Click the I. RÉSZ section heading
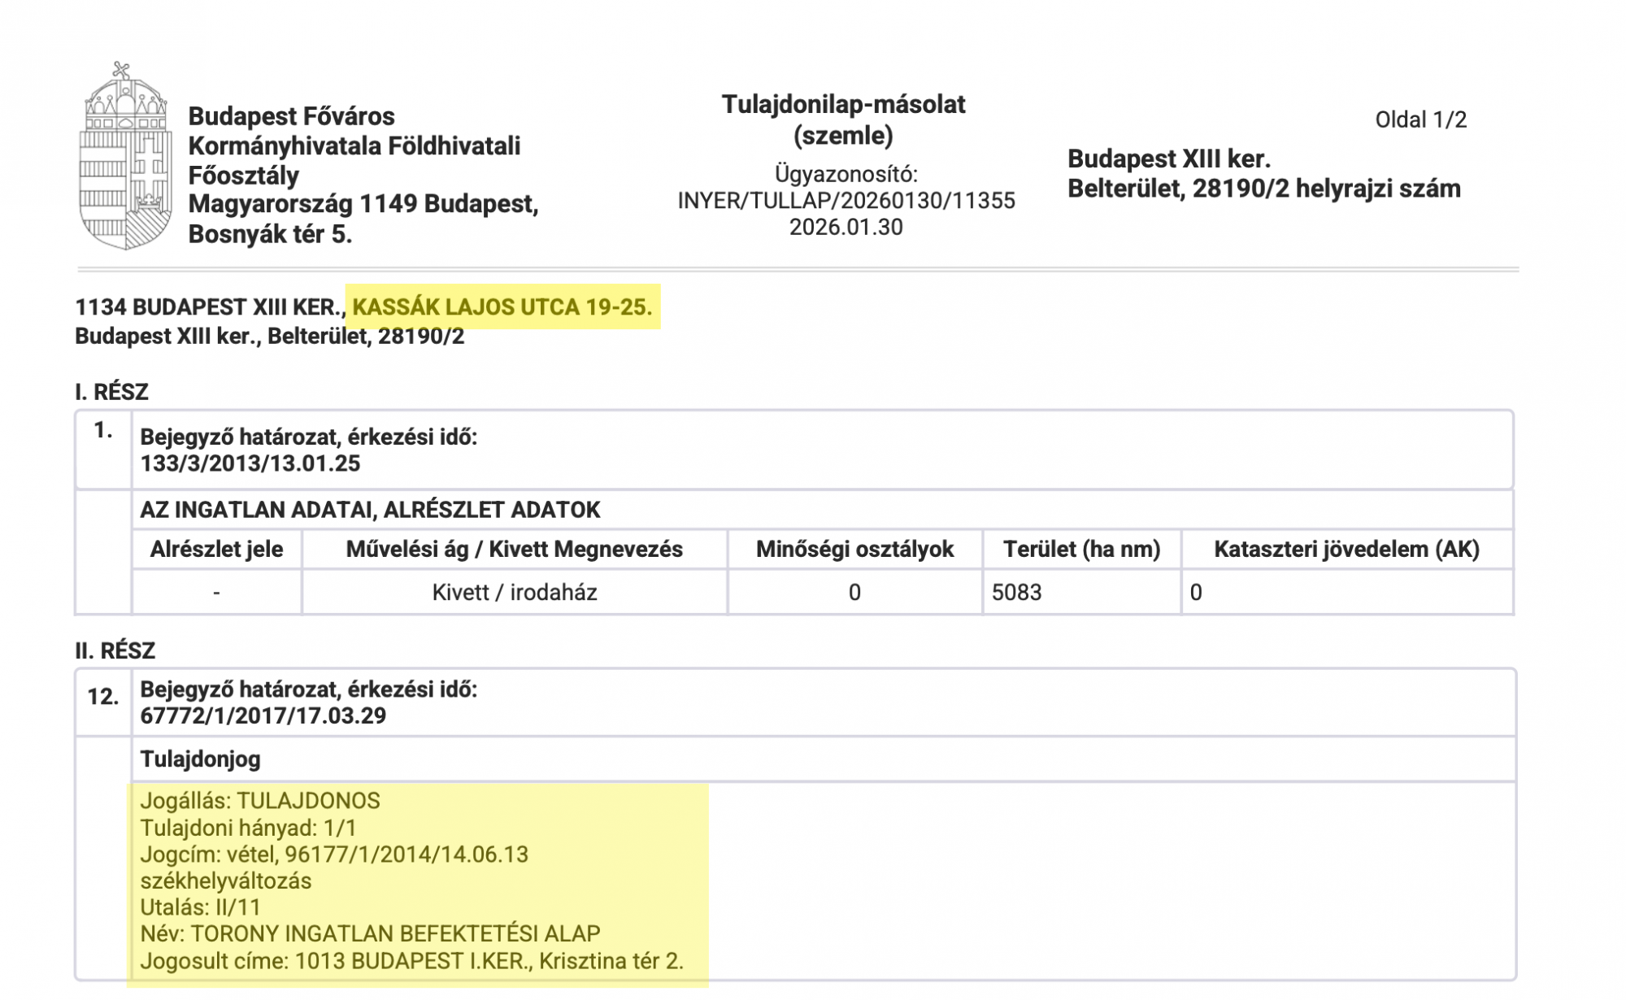This screenshot has width=1626, height=1000. click(x=111, y=392)
